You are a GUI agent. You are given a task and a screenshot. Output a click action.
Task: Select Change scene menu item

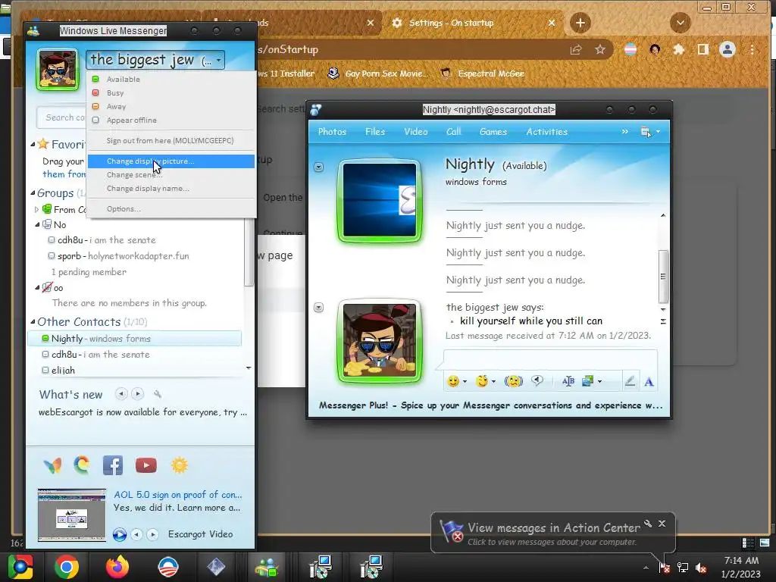tap(171, 175)
